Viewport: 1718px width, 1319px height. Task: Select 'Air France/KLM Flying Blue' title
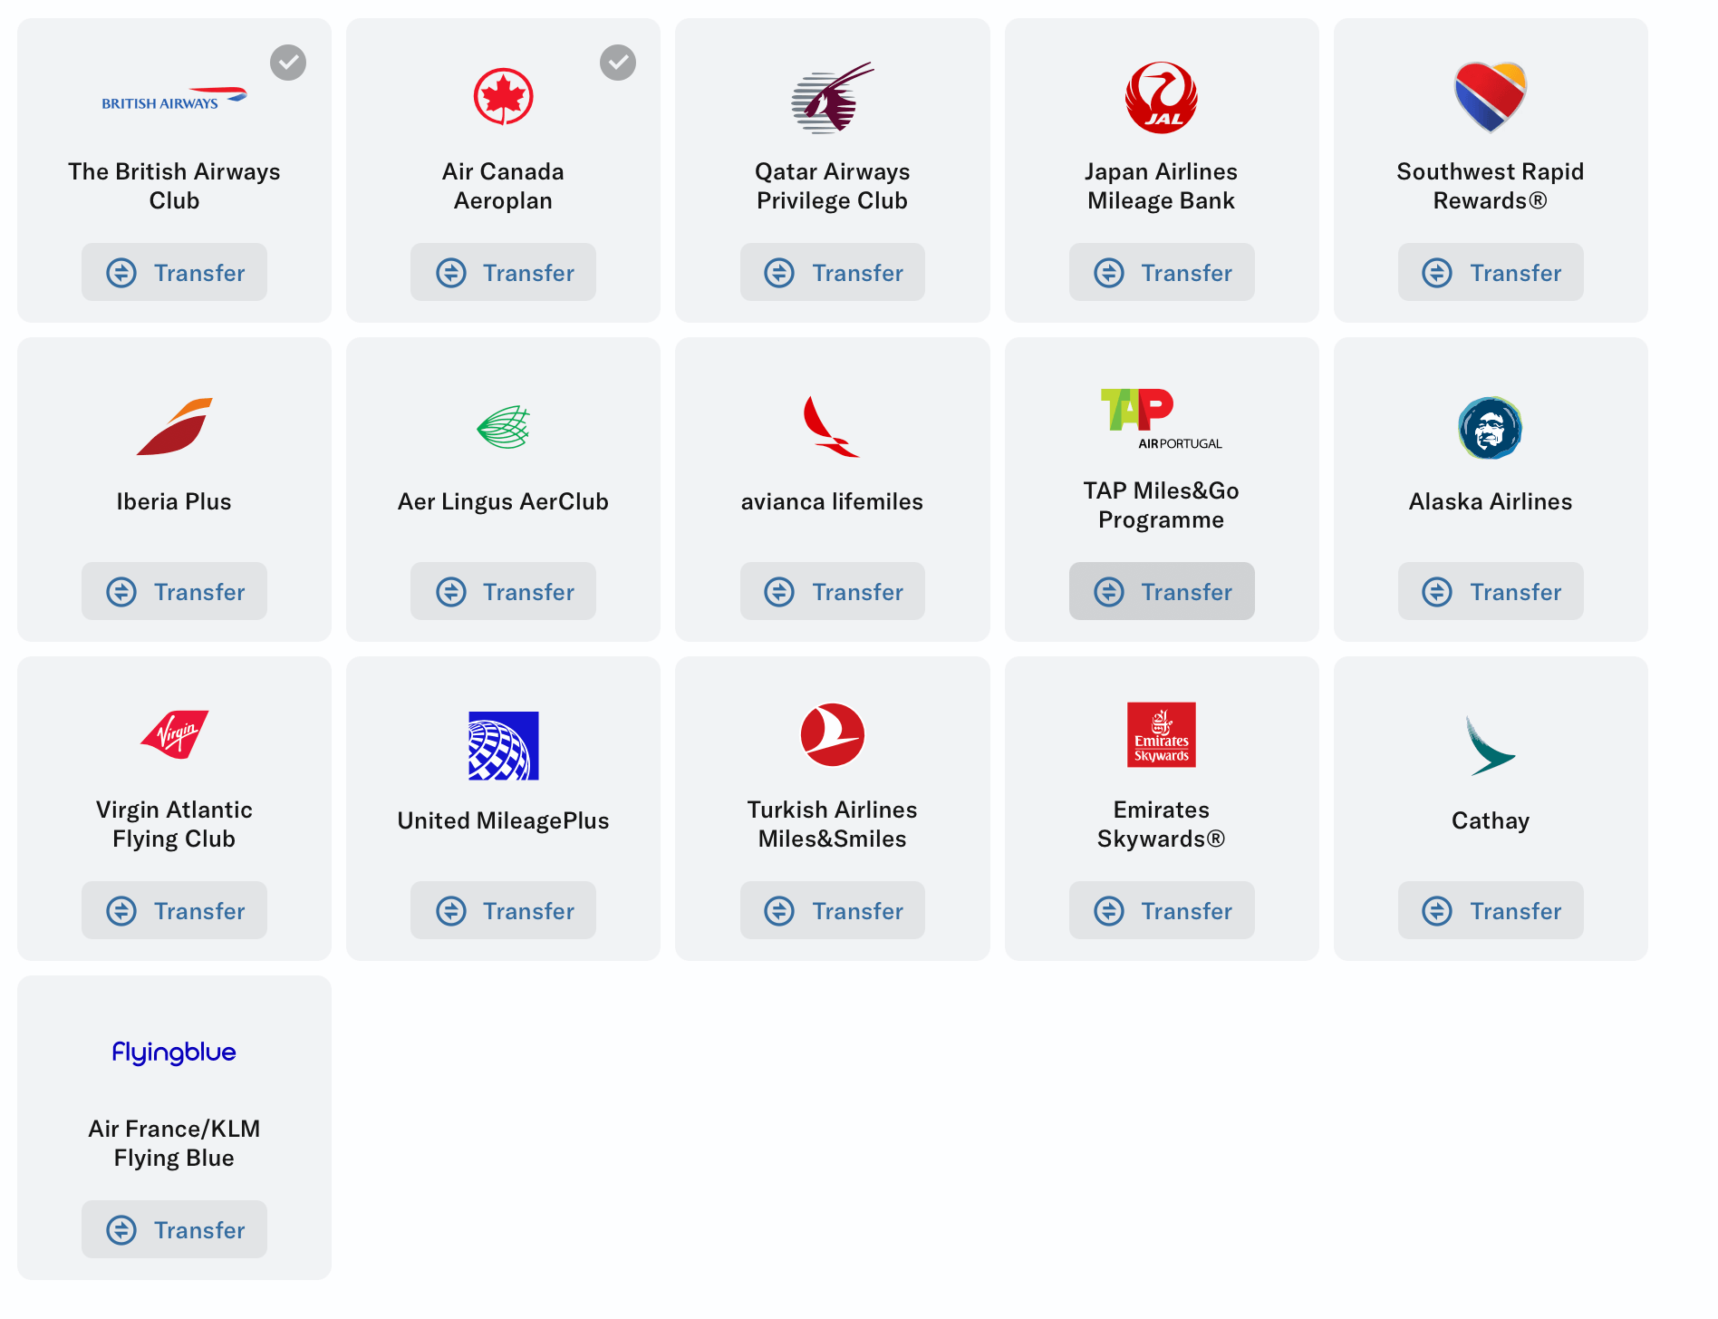tap(174, 1143)
